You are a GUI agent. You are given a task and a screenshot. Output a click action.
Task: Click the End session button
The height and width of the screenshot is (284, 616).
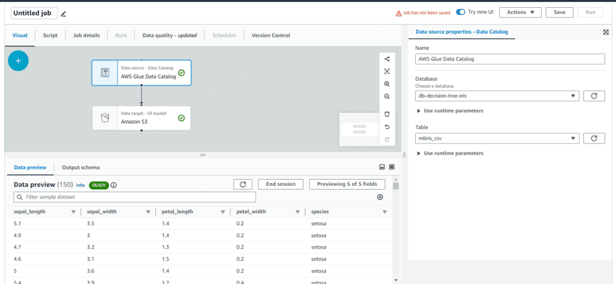(280, 184)
